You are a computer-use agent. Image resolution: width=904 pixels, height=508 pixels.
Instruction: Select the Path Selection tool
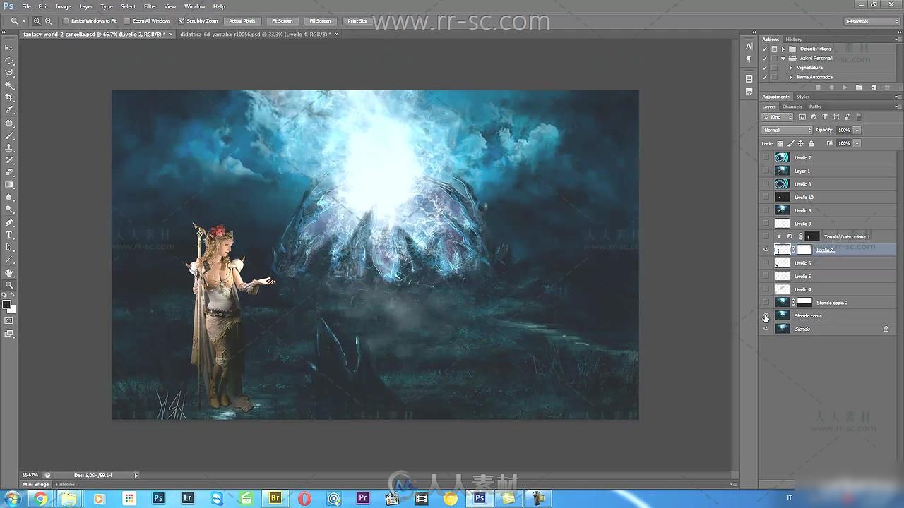coord(9,247)
